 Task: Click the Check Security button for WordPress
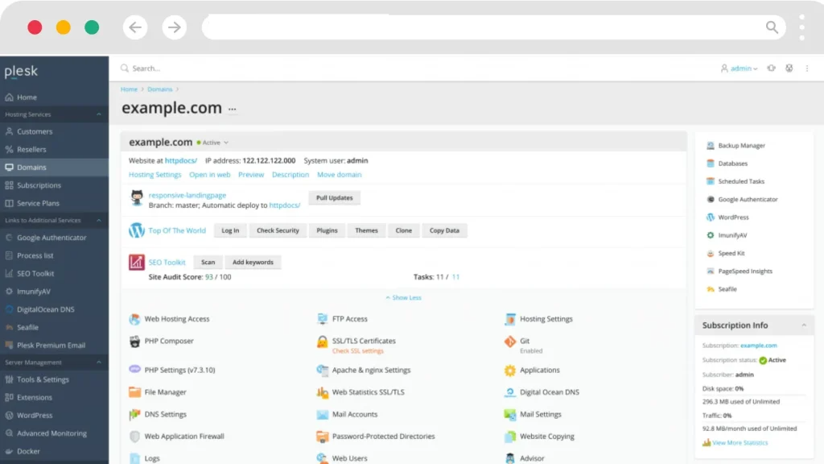click(x=277, y=230)
